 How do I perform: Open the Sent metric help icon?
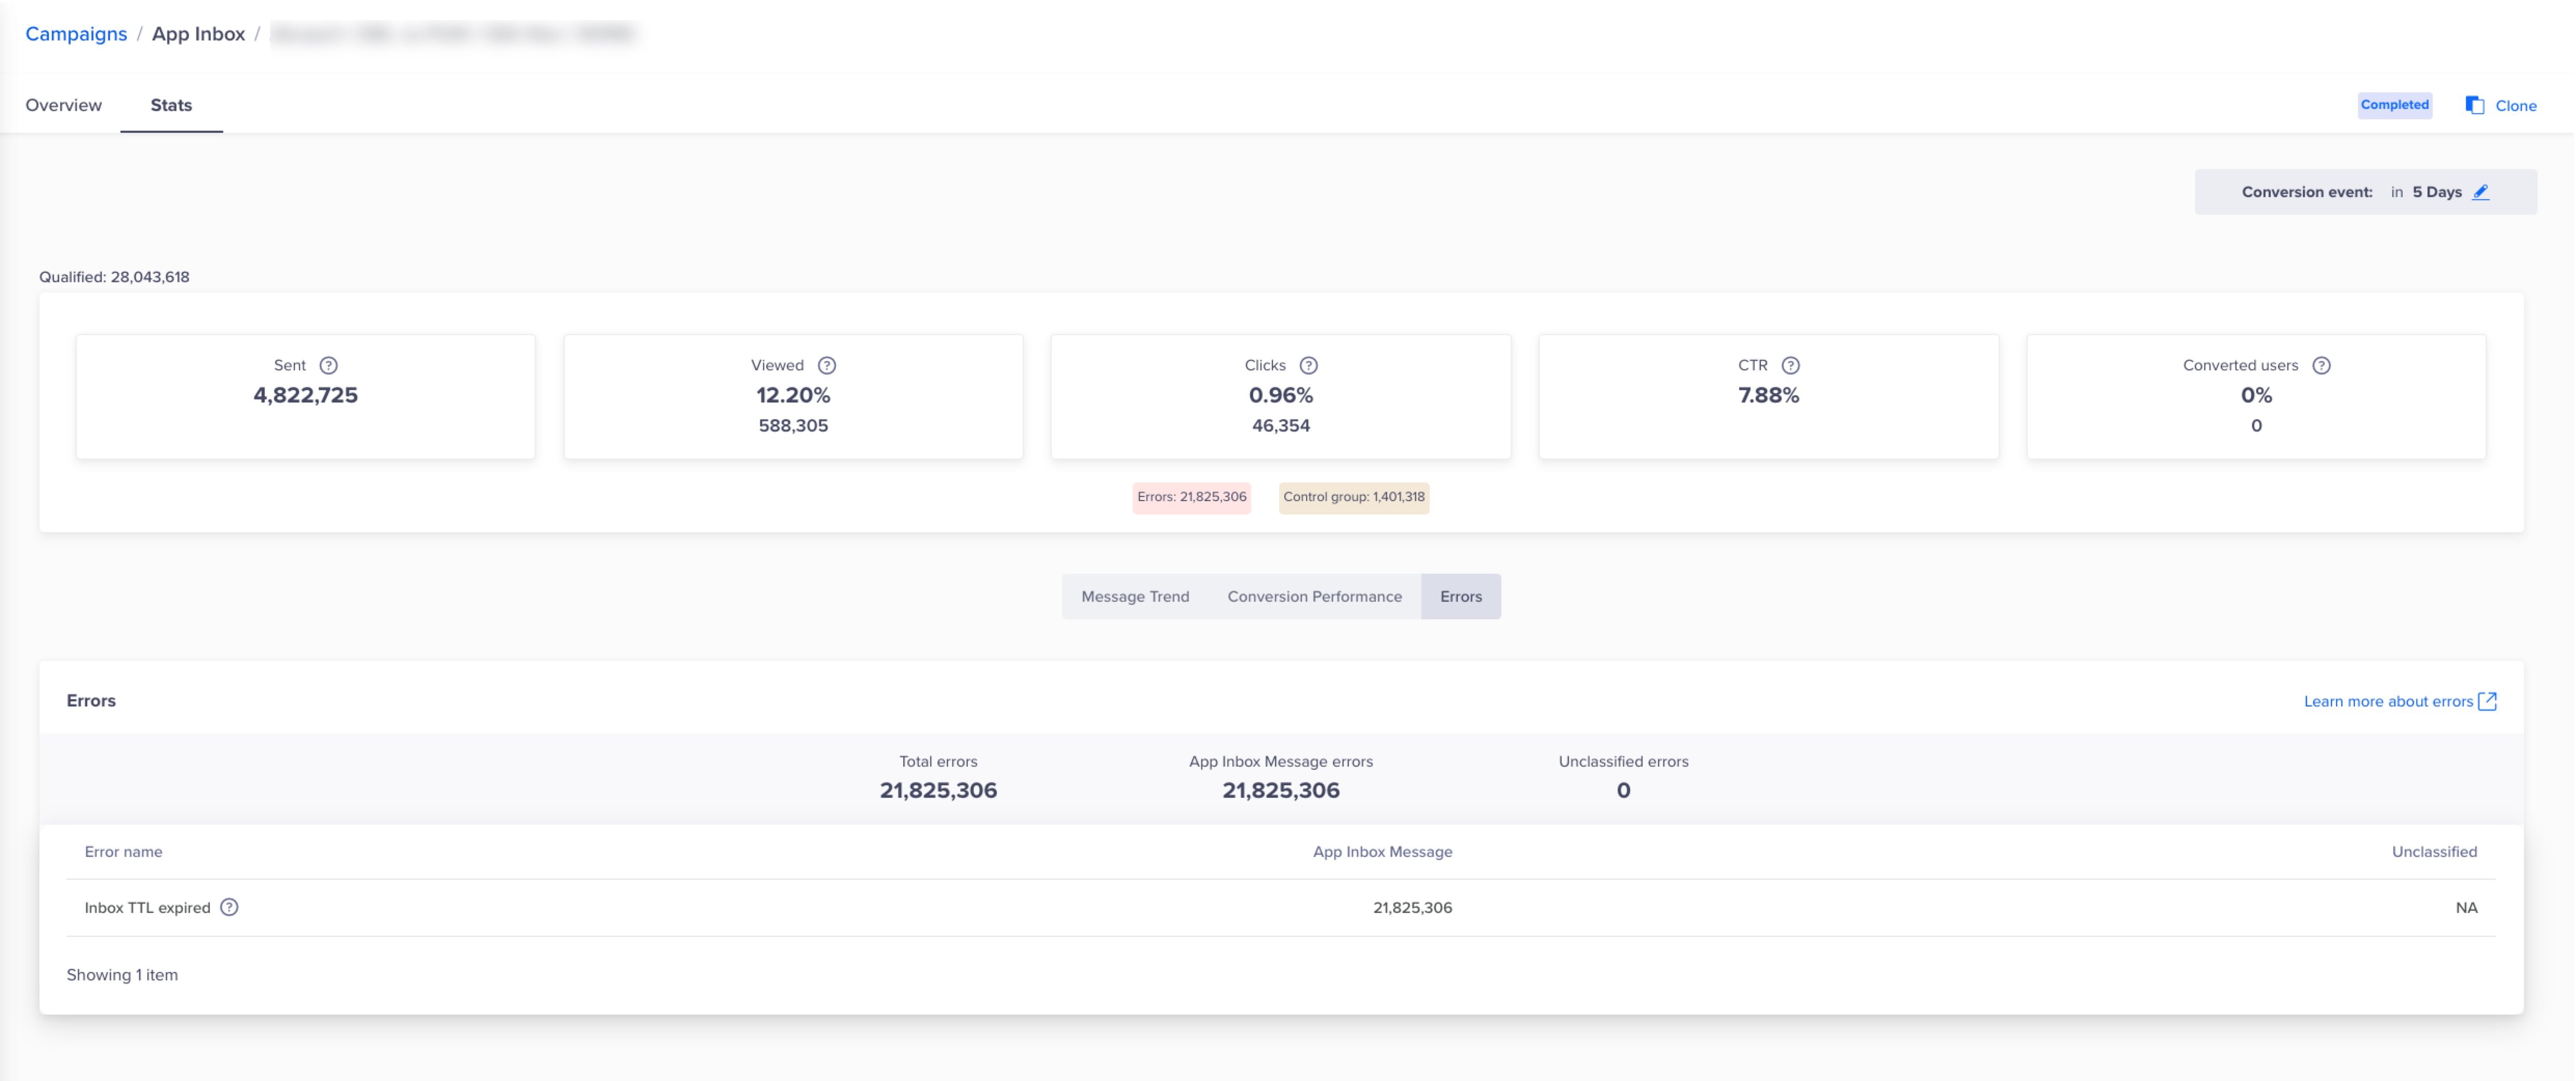click(328, 366)
